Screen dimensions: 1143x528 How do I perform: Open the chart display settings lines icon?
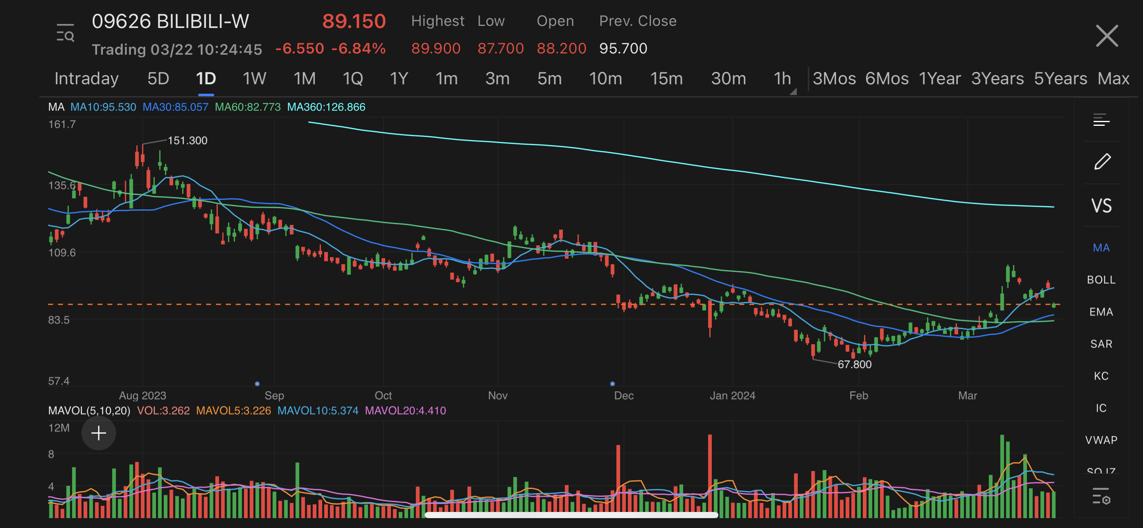[x=1101, y=120]
